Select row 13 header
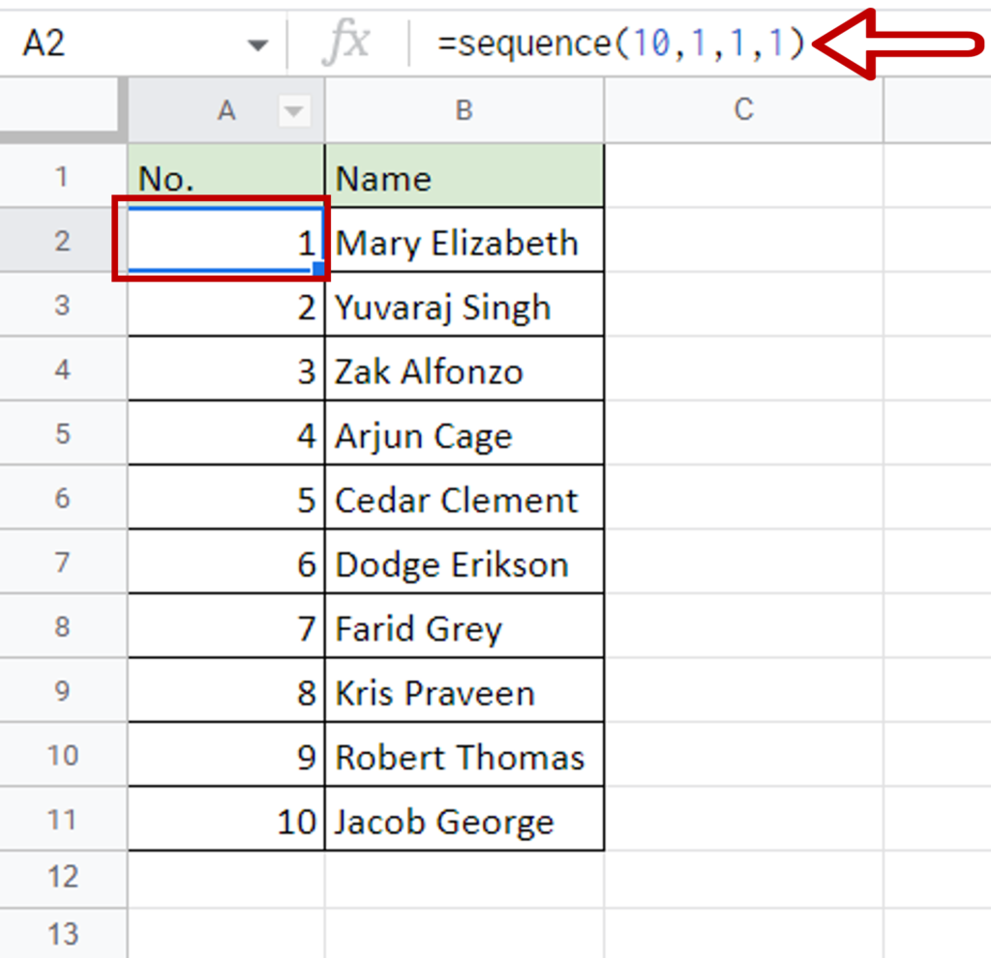 (62, 934)
